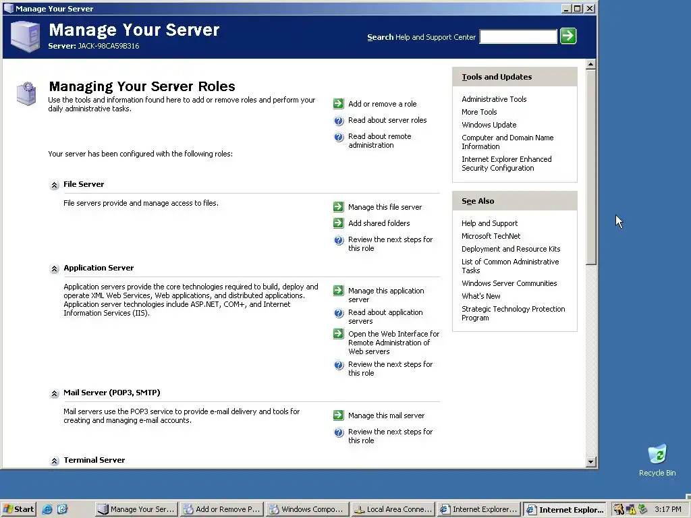Click the green arrow beside Manage this mail server
The image size is (691, 518).
(x=339, y=415)
